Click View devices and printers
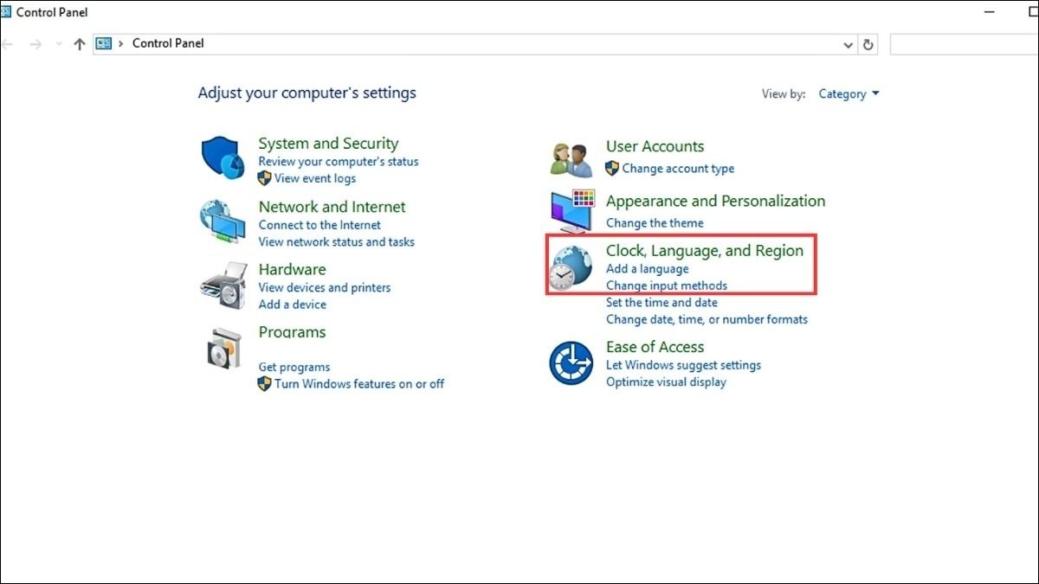The image size is (1039, 584). (325, 287)
